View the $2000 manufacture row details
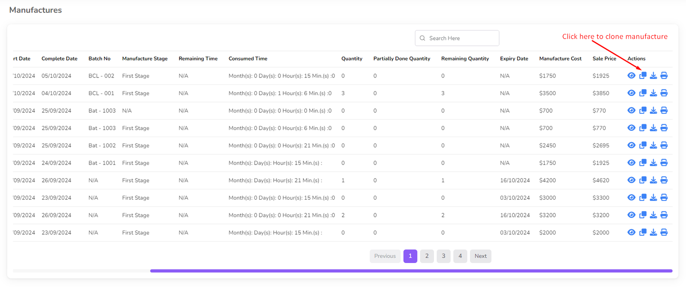Image resolution: width=686 pixels, height=290 pixels. click(x=631, y=233)
